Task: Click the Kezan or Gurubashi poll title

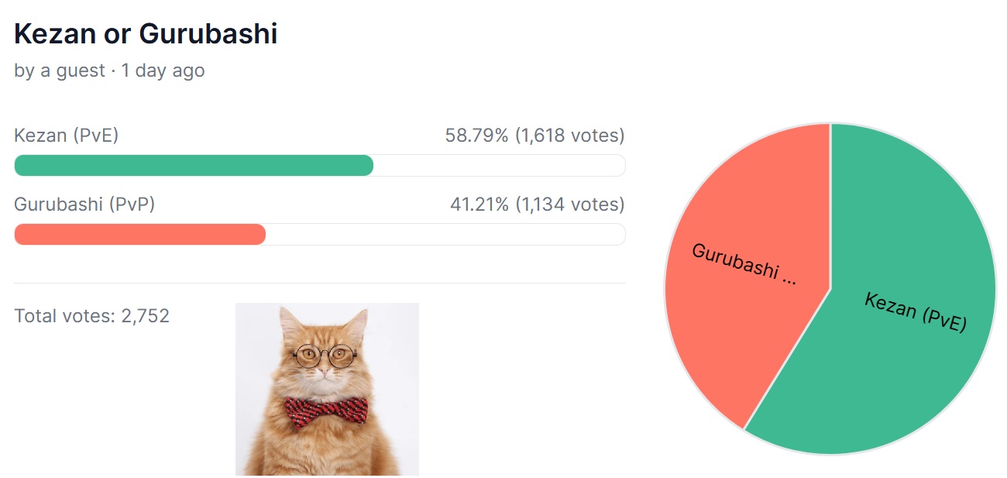Action: click(x=146, y=34)
